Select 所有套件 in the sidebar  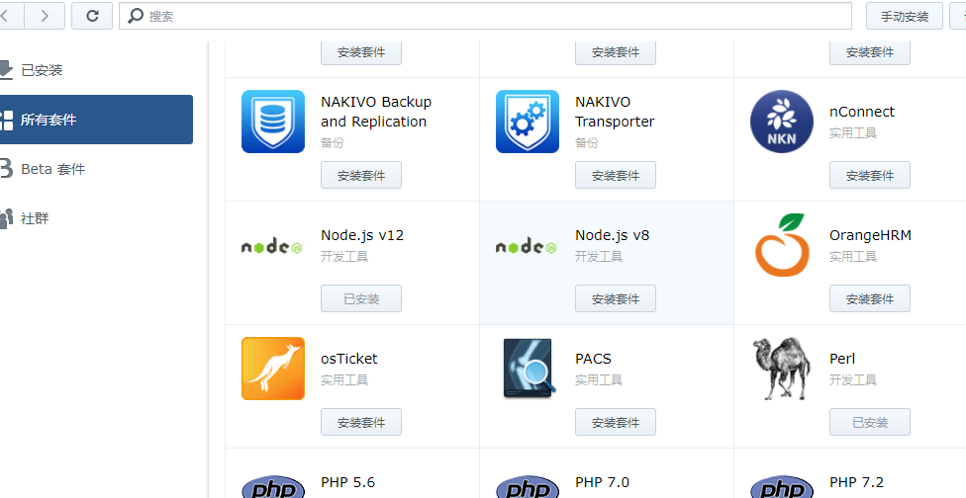[96, 120]
